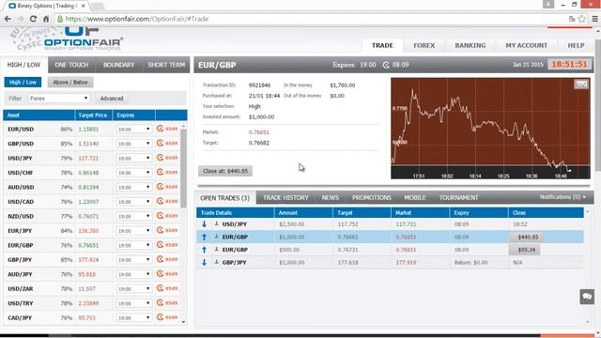Close the Binary Options browser tab
The height and width of the screenshot is (338, 601).
click(x=84, y=6)
